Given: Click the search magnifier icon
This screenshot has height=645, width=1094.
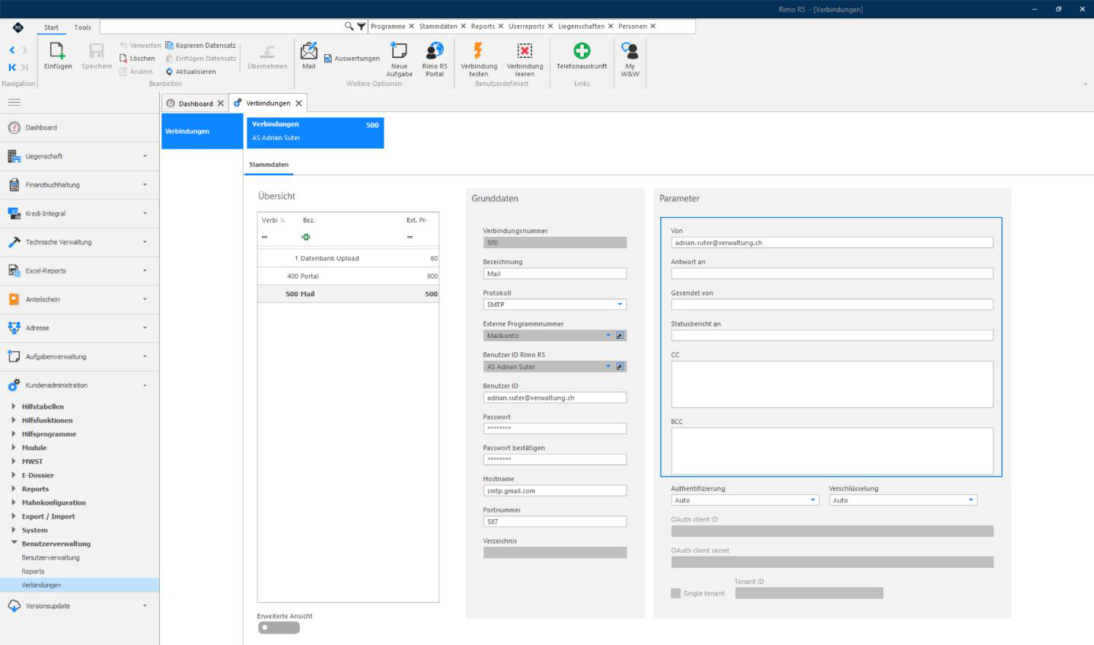Looking at the screenshot, I should tap(349, 26).
